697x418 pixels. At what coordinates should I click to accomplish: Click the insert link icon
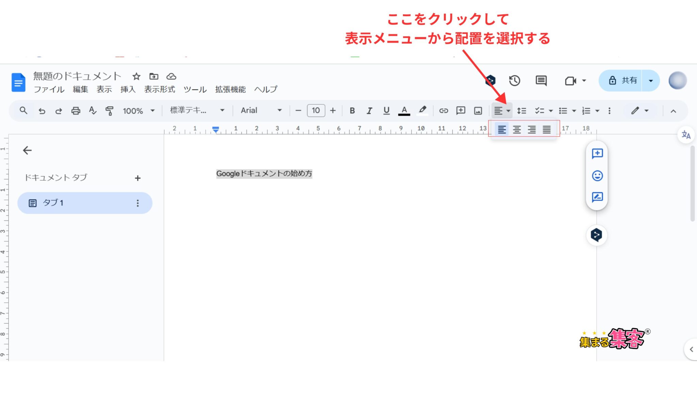443,111
